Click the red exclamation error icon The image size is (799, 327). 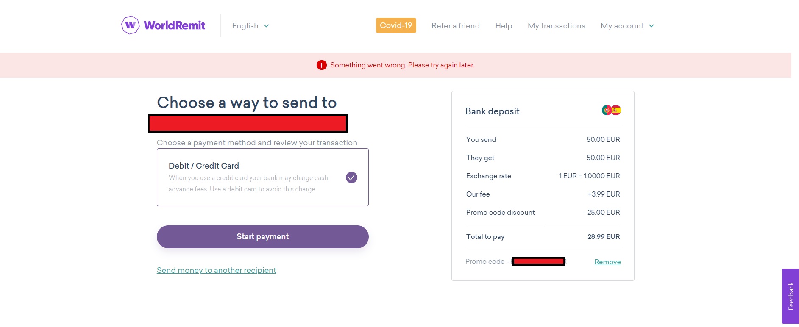pos(321,65)
